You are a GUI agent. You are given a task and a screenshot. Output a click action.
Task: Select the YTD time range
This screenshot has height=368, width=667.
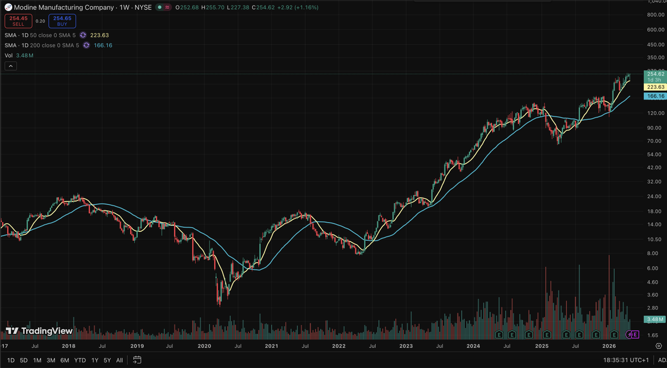[80, 360]
